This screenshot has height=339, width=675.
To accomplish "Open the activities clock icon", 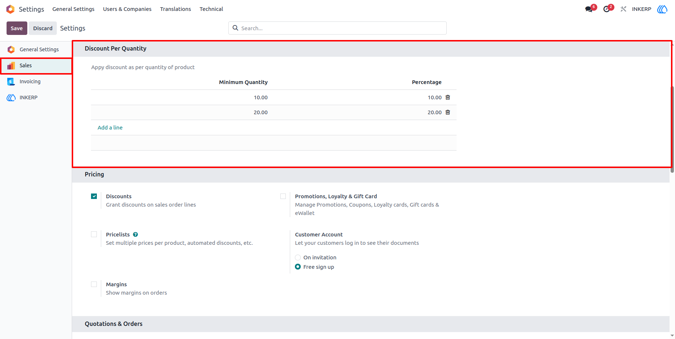I will (x=607, y=9).
